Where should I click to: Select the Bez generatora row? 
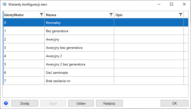pyautogui.click(x=95, y=31)
